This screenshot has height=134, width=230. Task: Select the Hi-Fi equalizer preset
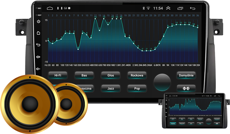(x=58, y=75)
